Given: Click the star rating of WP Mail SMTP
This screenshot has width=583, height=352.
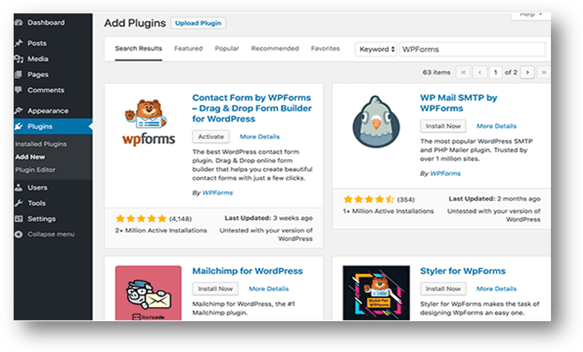Looking at the screenshot, I should point(369,199).
